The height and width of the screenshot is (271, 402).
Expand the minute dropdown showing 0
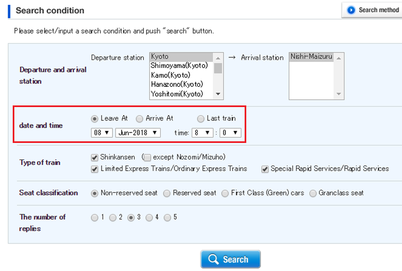[230, 132]
